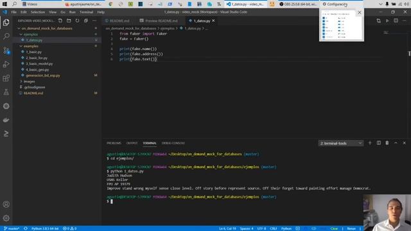
Task: Close the Configuración preview thumbnail
Action: (360, 13)
